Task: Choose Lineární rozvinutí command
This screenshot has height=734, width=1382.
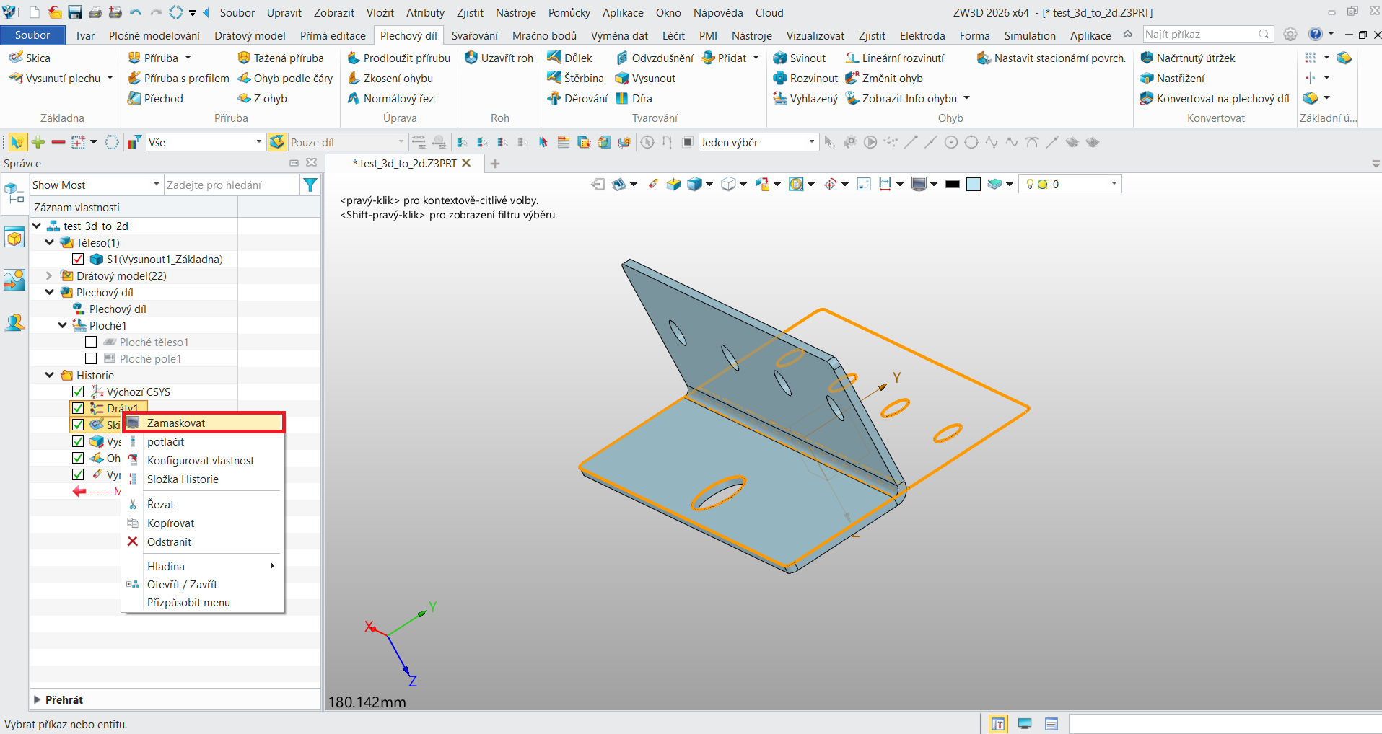Action: [x=895, y=58]
